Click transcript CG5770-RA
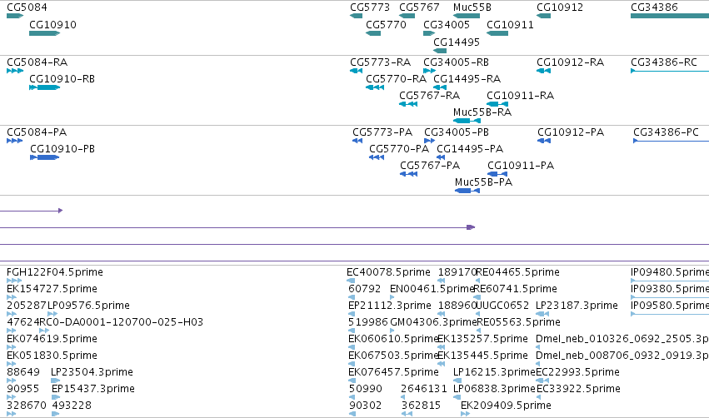This screenshot has height=418, width=709. tap(396, 79)
